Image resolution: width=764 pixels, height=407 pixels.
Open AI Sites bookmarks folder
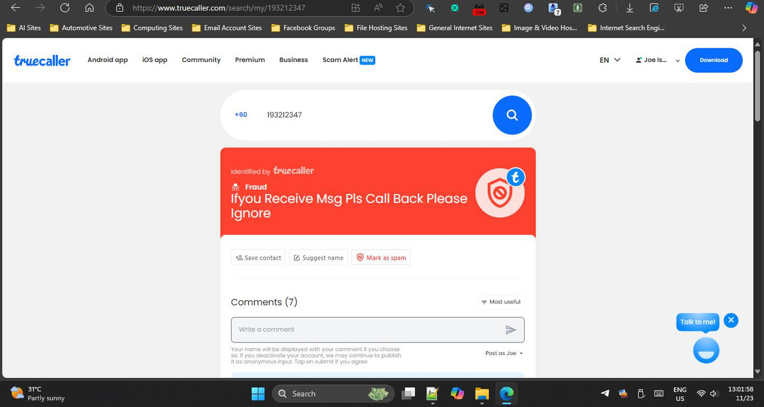point(24,28)
